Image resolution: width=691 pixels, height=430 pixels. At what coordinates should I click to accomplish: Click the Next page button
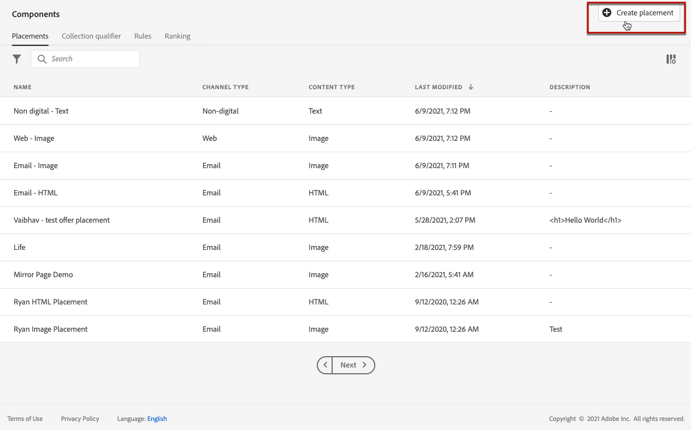click(x=353, y=365)
